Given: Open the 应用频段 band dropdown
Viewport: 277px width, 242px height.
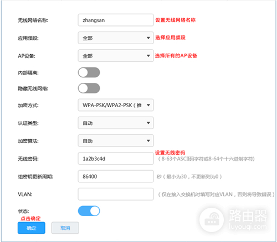Looking at the screenshot, I should pos(116,38).
